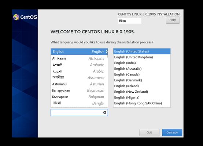Focus the language search input field

click(79, 112)
